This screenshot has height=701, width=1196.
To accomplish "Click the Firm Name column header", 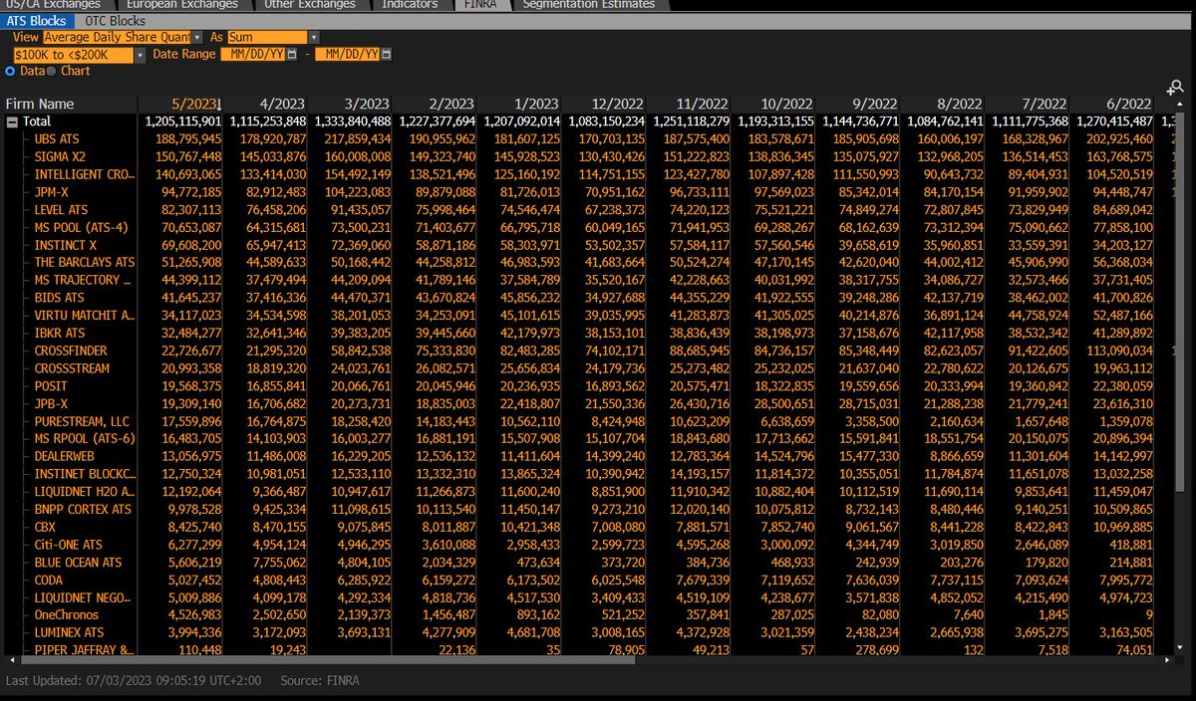I will (x=70, y=104).
